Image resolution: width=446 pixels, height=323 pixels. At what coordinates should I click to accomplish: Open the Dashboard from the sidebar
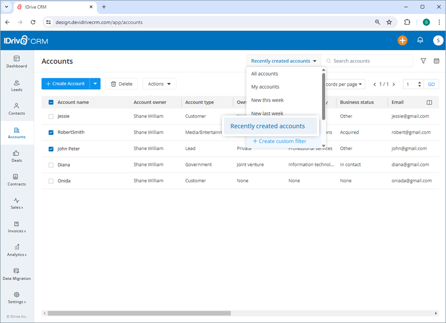tap(16, 61)
